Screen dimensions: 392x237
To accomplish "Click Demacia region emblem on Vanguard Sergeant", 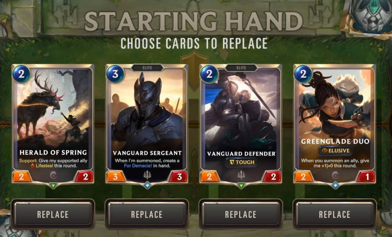I will (x=148, y=175).
